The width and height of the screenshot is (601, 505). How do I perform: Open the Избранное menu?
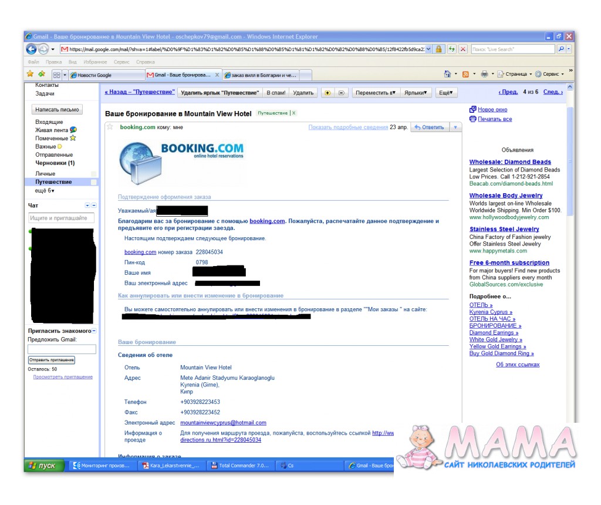pyautogui.click(x=95, y=62)
